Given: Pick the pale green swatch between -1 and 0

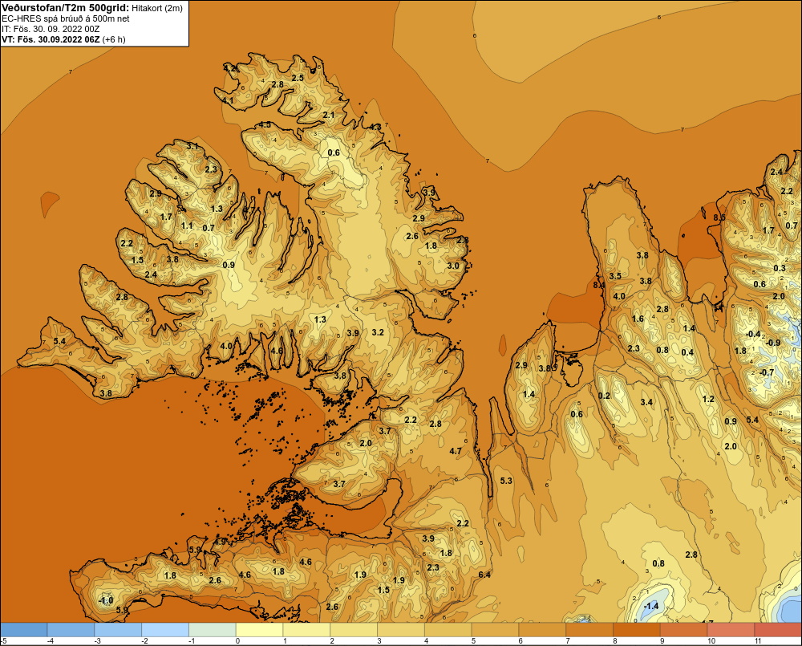Looking at the screenshot, I should tap(213, 630).
